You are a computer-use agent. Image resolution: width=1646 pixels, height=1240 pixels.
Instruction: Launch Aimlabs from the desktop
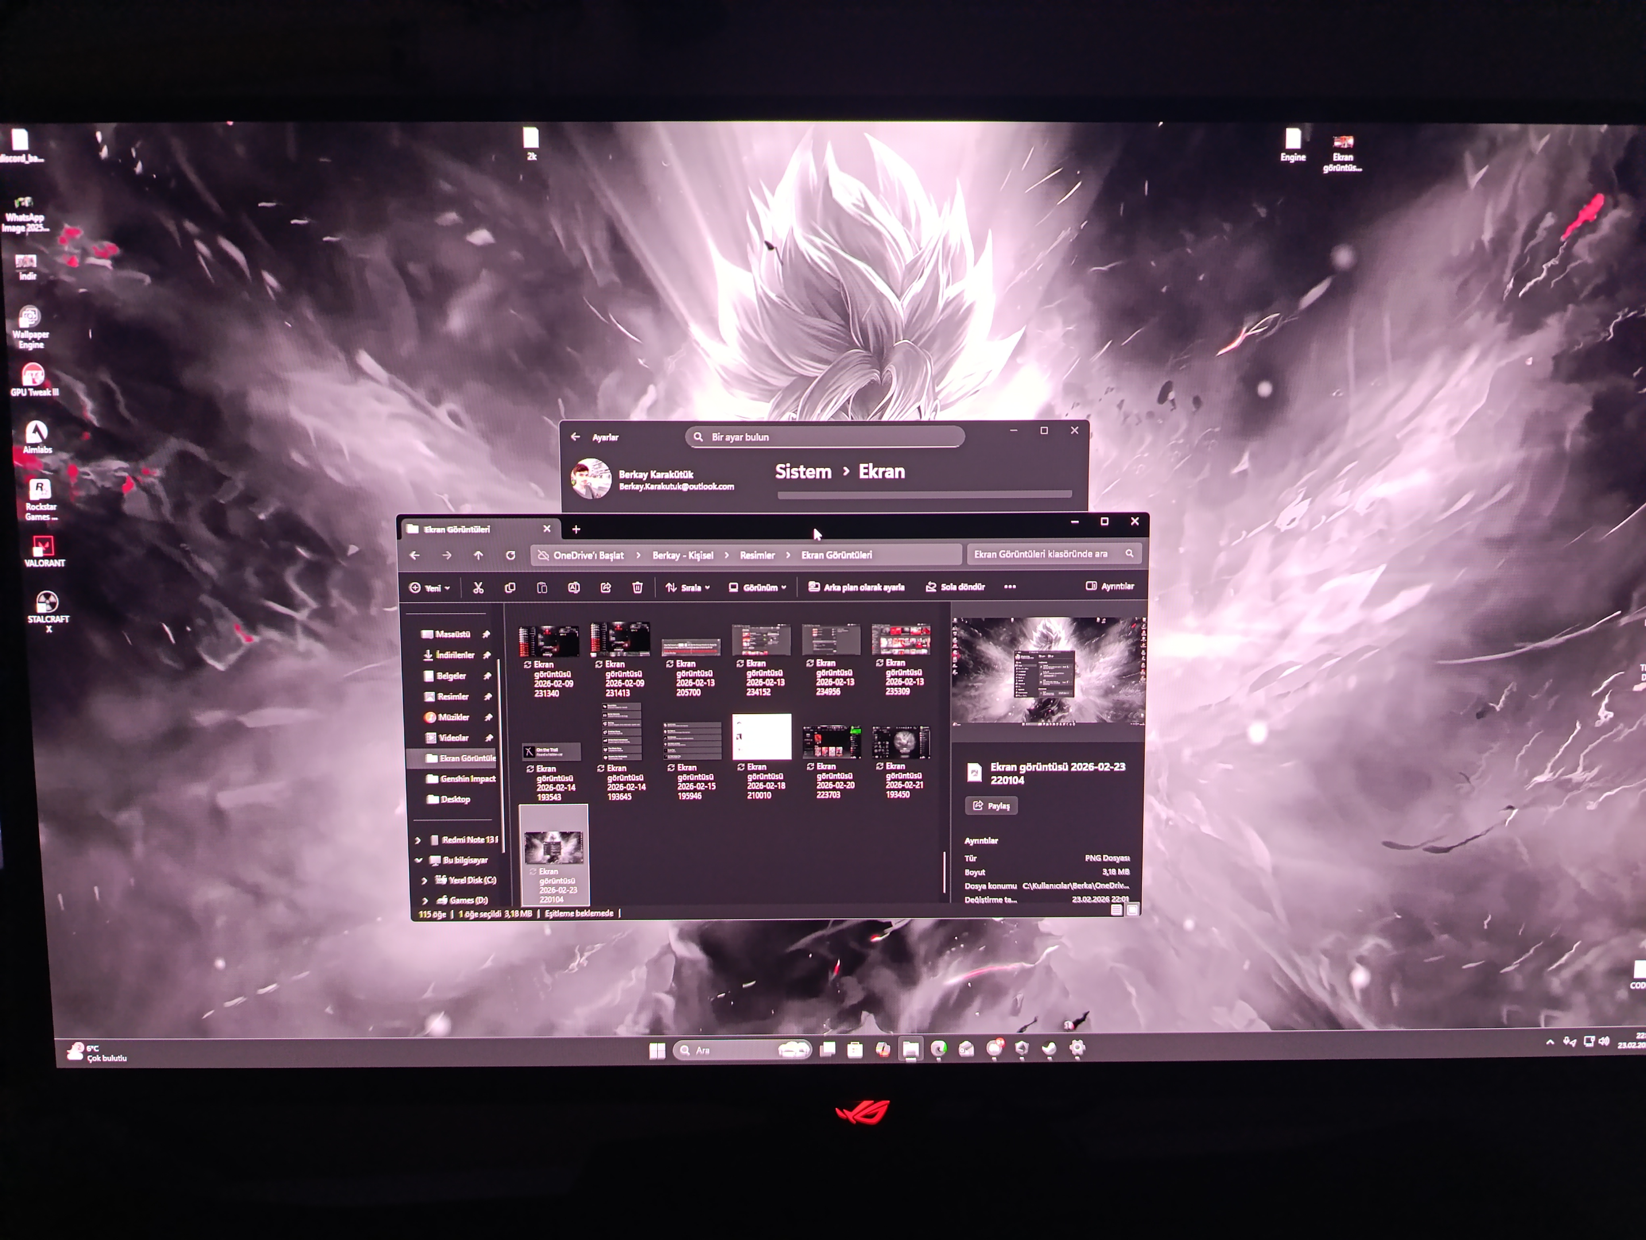(37, 437)
